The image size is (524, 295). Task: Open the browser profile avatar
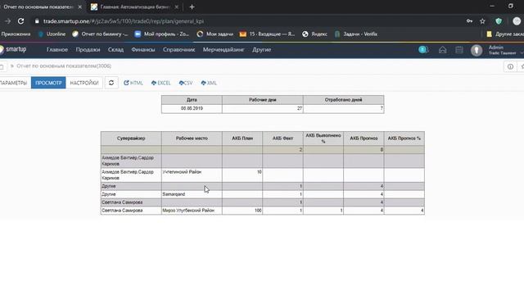pos(517,21)
